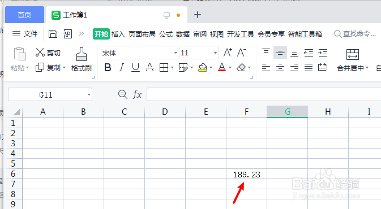
Task: Open the 开发工具 Developer Tools tab
Action: pyautogui.click(x=240, y=34)
